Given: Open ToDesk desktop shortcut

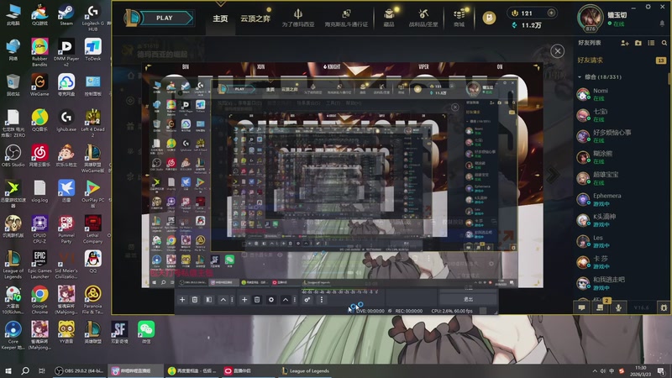Looking at the screenshot, I should (x=92, y=50).
